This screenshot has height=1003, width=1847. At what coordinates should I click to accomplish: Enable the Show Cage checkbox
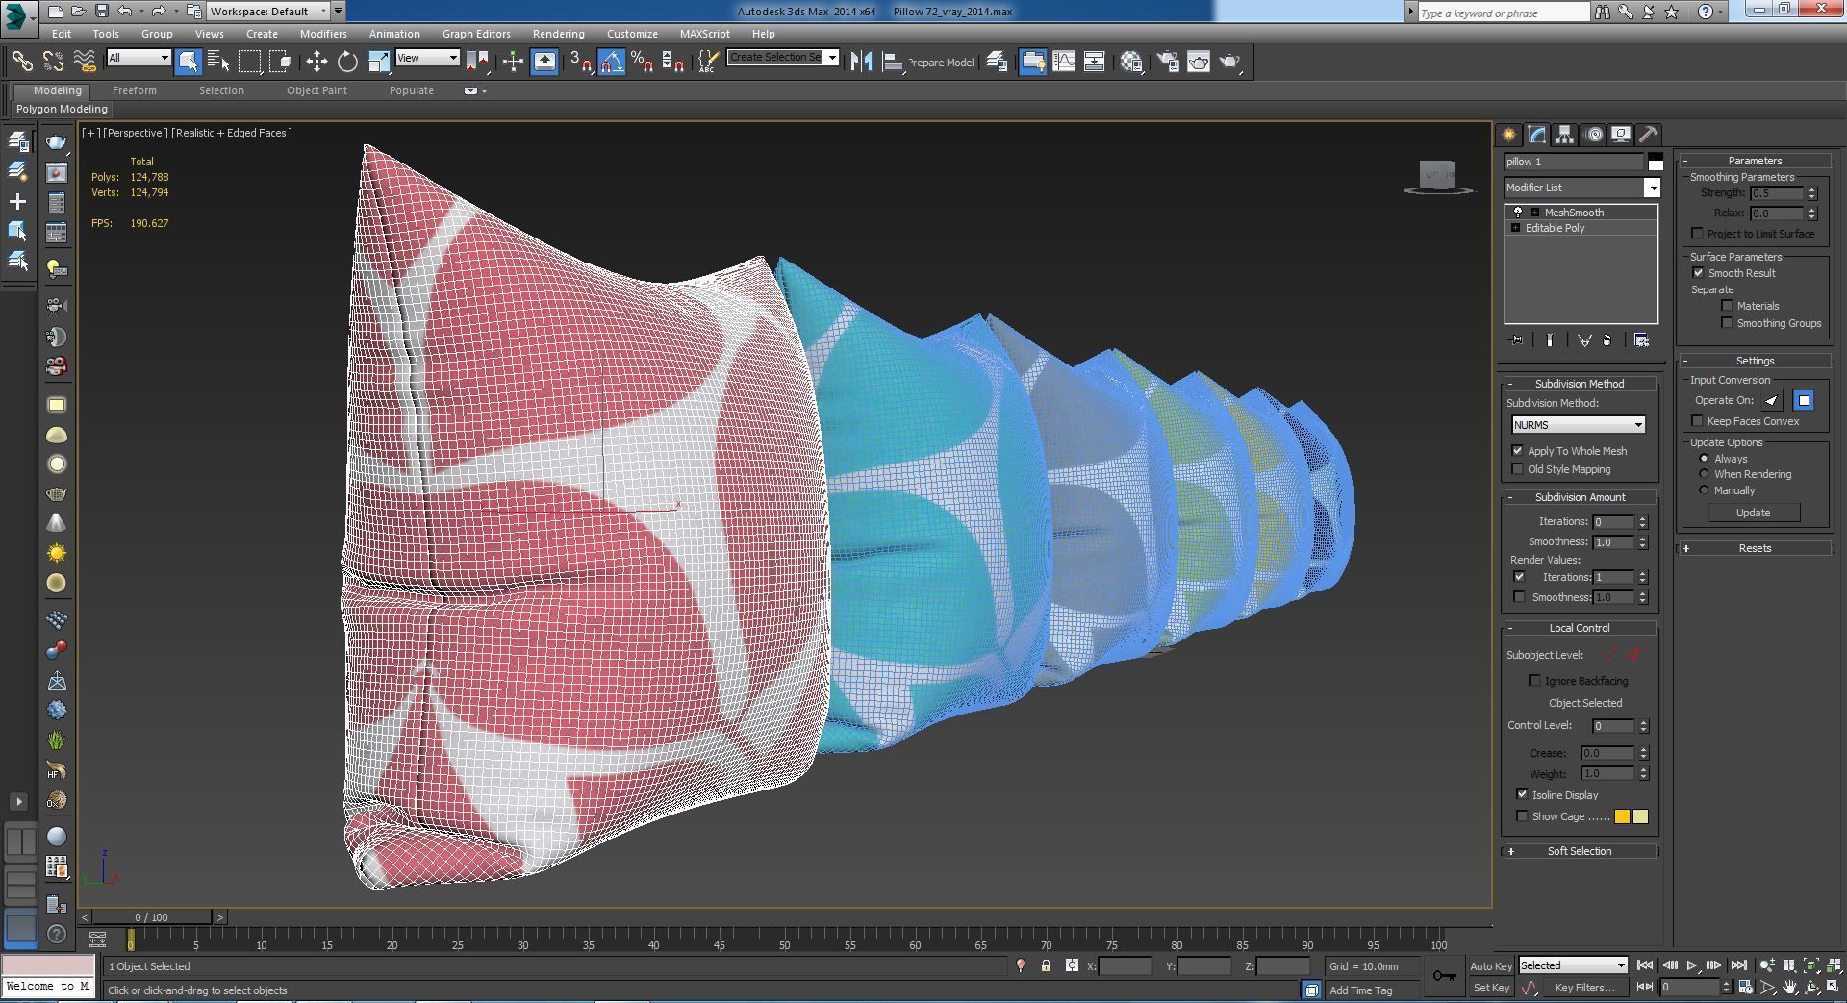click(1522, 816)
